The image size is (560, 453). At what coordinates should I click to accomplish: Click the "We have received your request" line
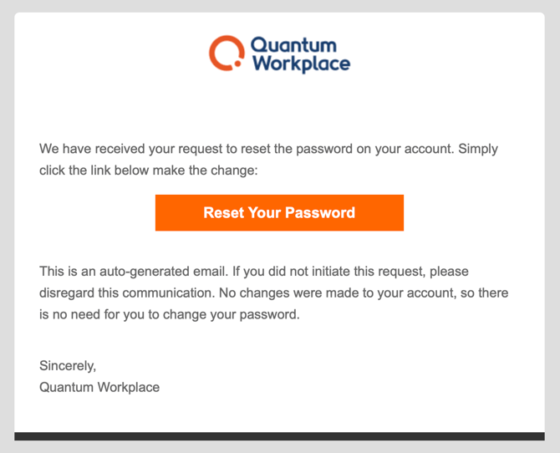click(x=267, y=149)
